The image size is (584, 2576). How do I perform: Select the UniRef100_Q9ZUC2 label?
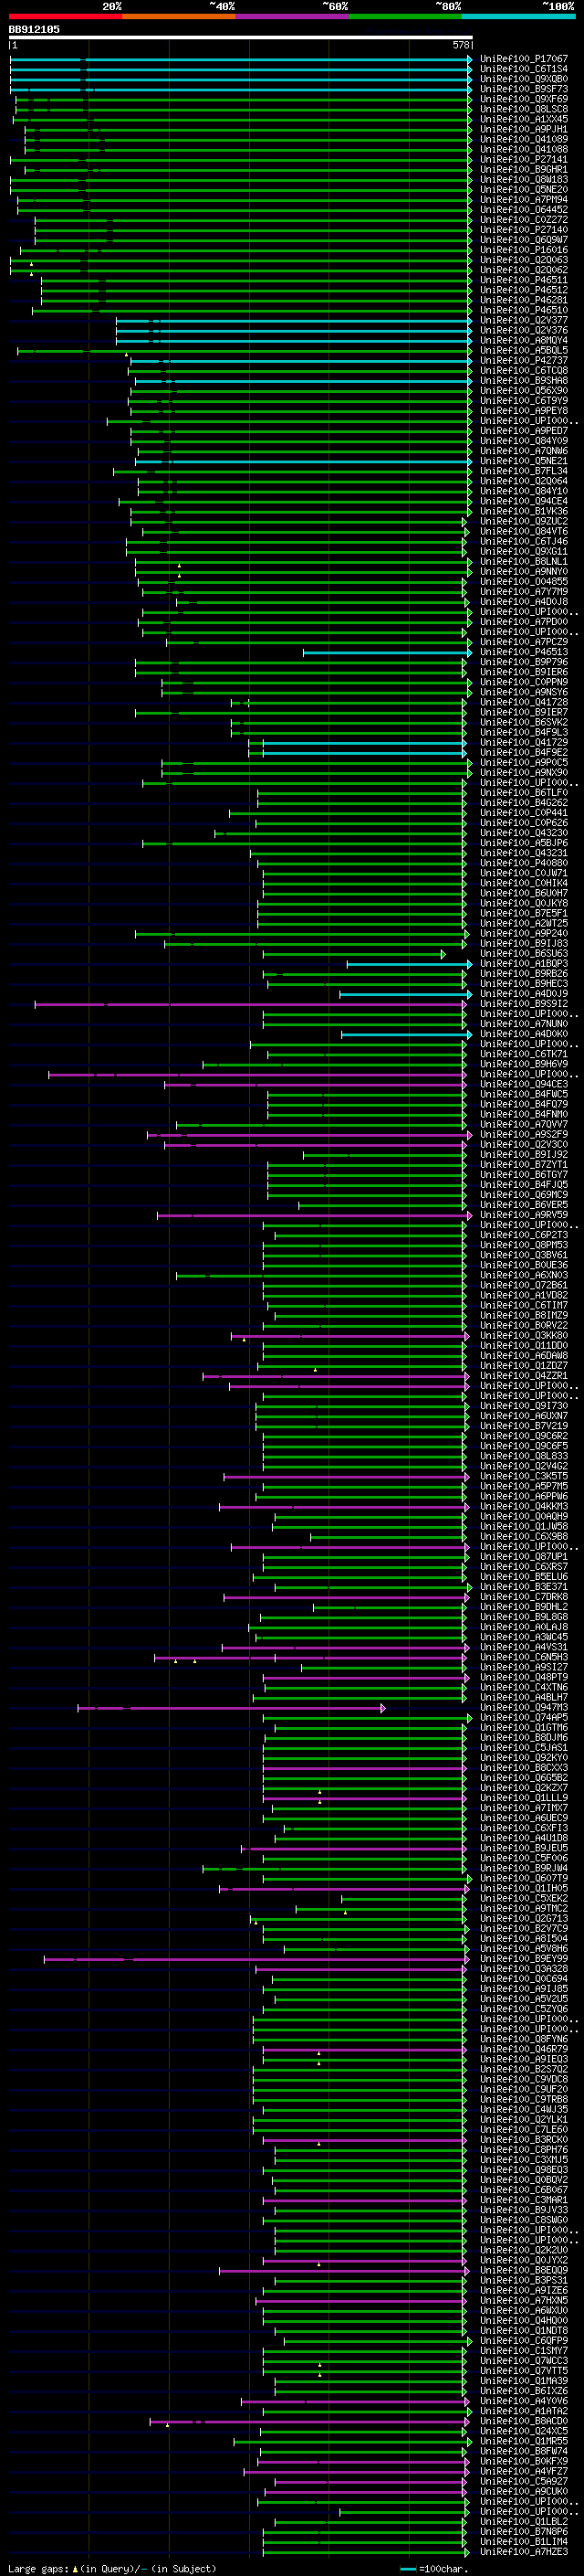point(524,521)
